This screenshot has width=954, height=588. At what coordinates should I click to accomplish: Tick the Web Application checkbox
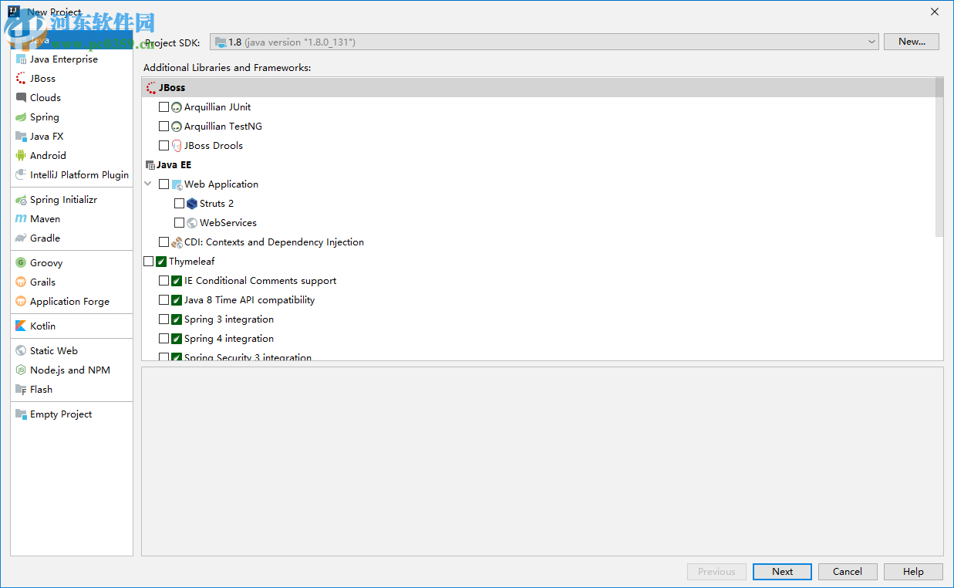tap(163, 184)
